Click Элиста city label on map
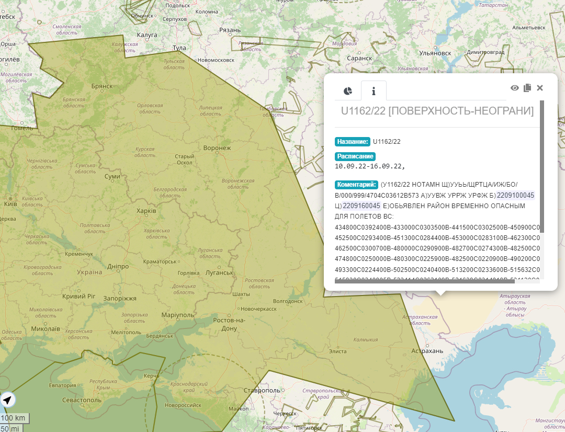This screenshot has width=565, height=432. point(337,351)
